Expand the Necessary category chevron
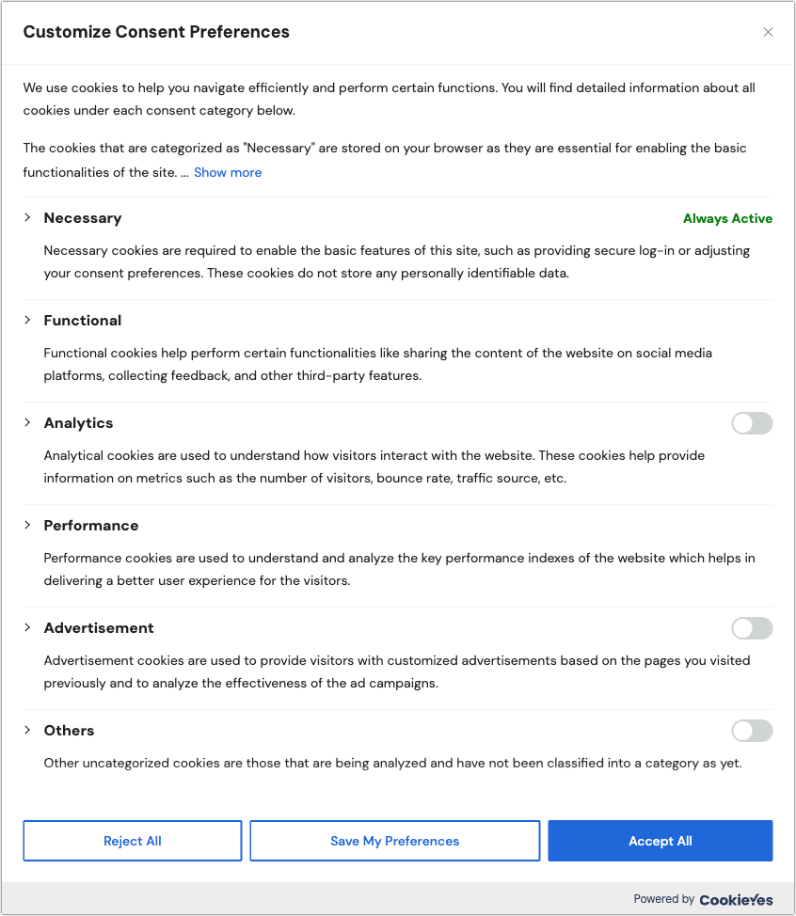 coord(27,217)
